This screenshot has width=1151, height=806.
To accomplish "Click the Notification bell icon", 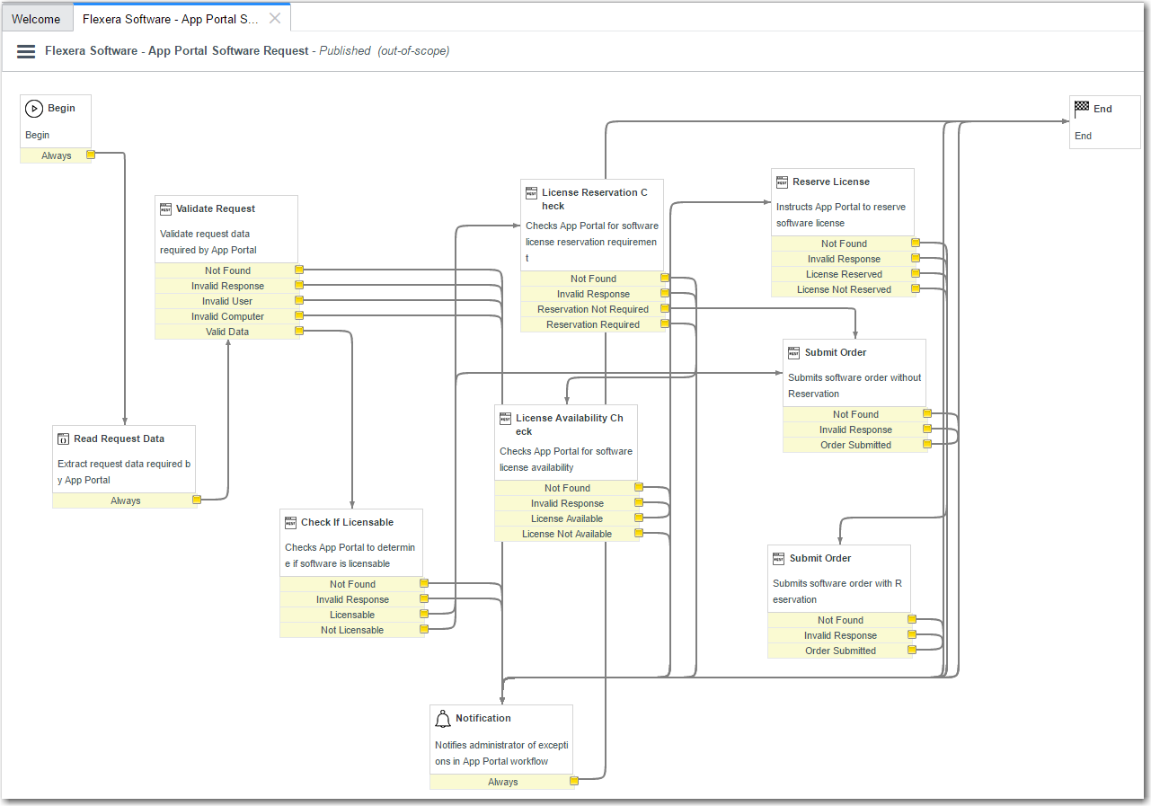I will (443, 718).
